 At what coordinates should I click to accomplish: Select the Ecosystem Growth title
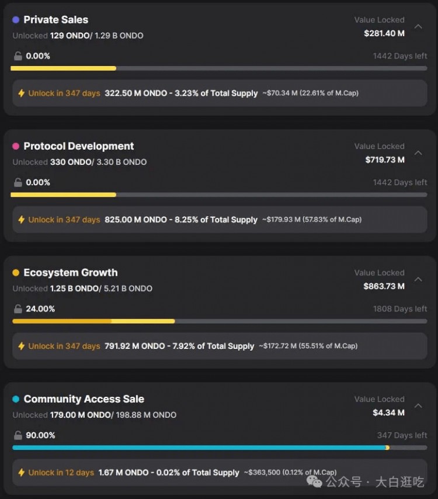coord(71,273)
